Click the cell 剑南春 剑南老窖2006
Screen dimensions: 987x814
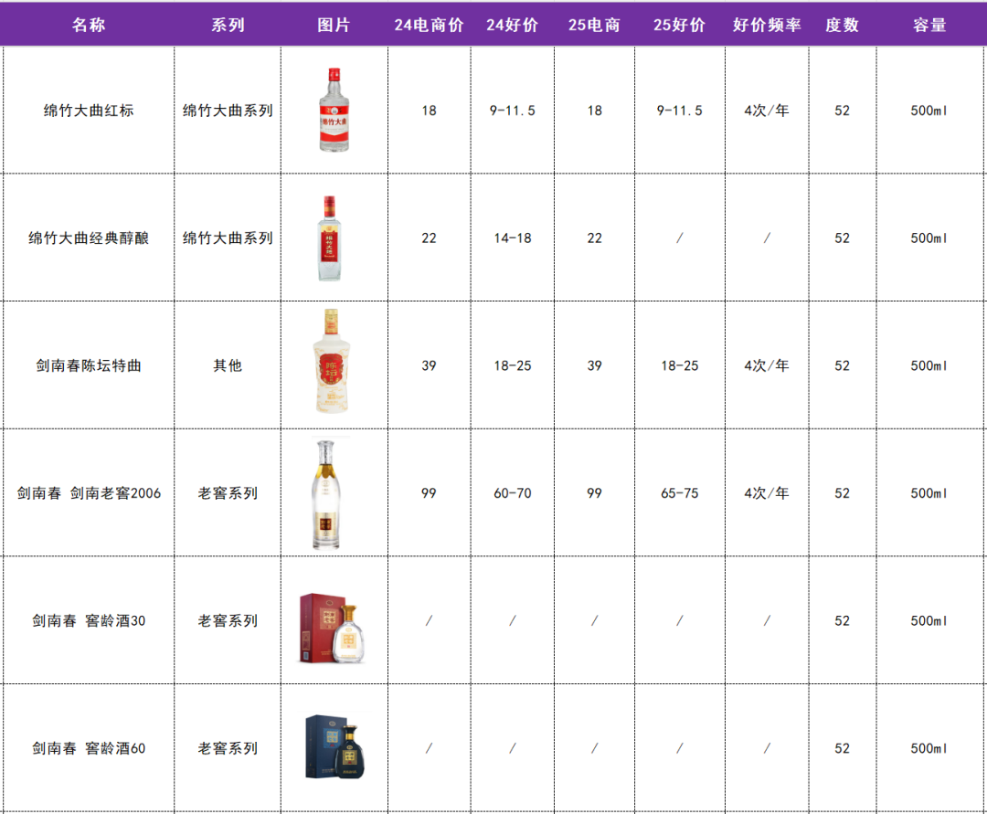point(89,493)
